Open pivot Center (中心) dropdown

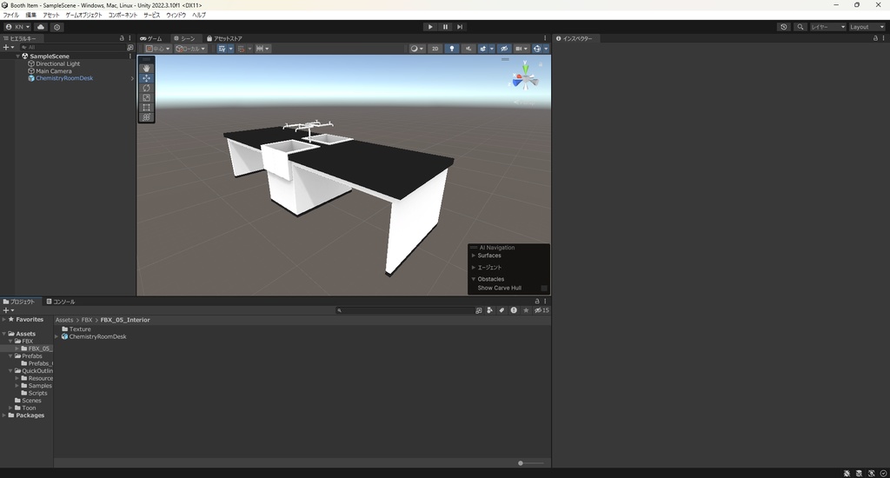158,49
